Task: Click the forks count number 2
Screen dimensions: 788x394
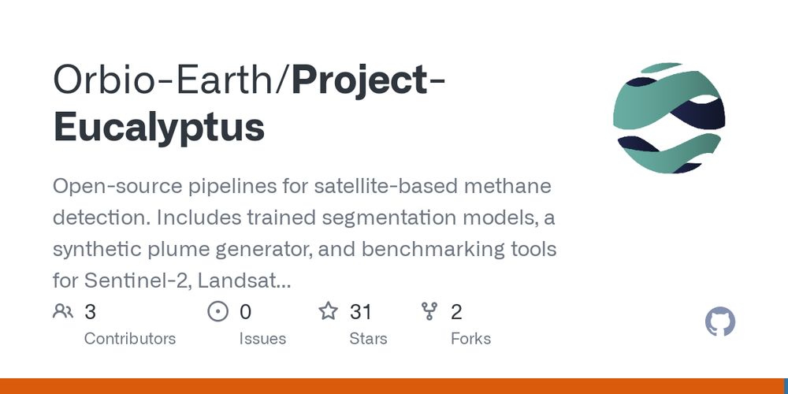Action: [x=456, y=311]
